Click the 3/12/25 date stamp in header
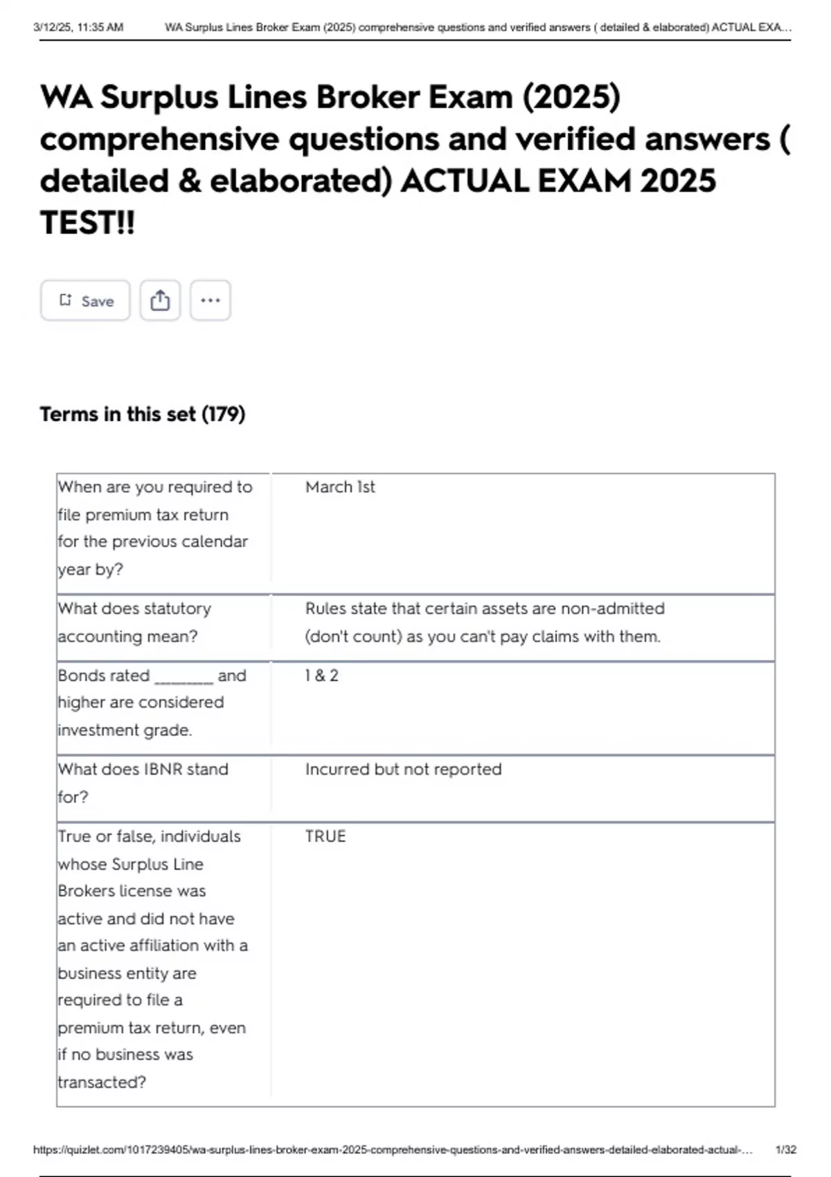This screenshot has height=1177, width=831. click(78, 28)
